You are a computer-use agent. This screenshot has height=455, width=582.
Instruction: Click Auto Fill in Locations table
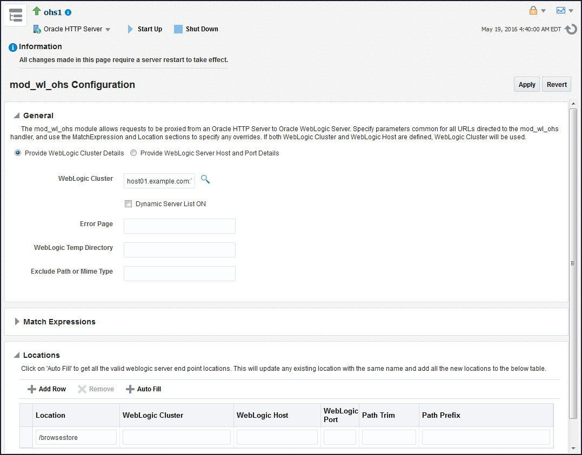[143, 389]
